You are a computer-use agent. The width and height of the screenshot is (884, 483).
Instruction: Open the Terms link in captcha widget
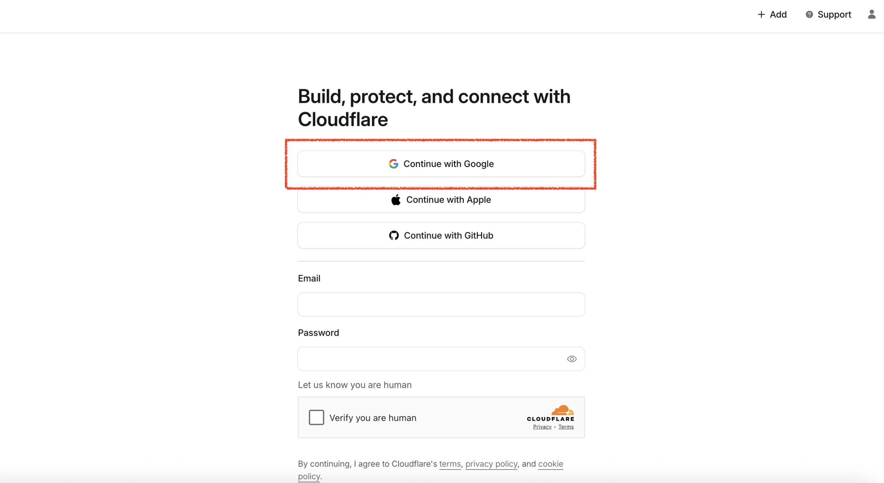click(566, 427)
